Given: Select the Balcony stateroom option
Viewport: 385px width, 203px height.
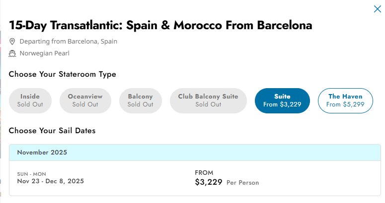Looking at the screenshot, I should [141, 101].
